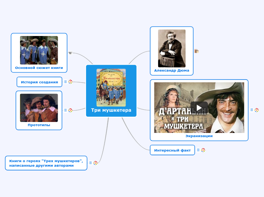Image resolution: width=264 pixels, height=197 pixels.
Task: Click the Александр Дюма label
Action: [x=171, y=70]
